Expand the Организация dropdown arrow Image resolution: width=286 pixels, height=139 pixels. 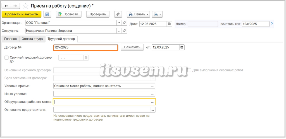(x=119, y=23)
